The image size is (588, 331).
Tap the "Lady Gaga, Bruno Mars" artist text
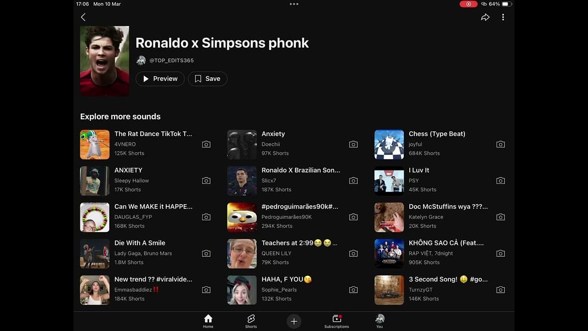(143, 253)
